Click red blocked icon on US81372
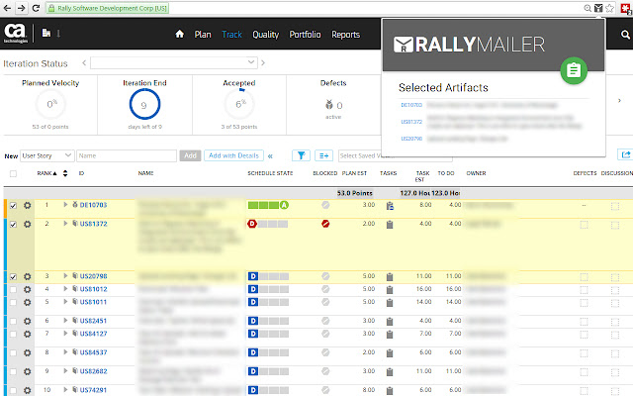The image size is (633, 396). [325, 224]
